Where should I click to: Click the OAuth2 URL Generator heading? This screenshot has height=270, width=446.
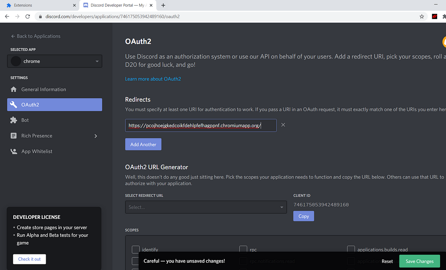click(x=157, y=167)
